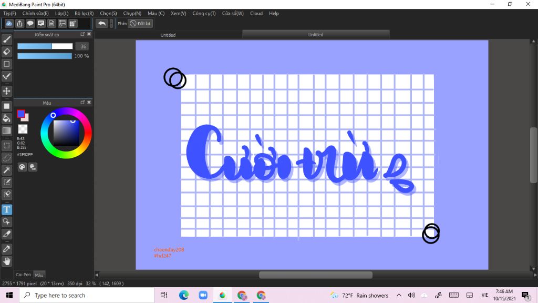
Task: Select the Select Pen tool
Action: click(x=6, y=182)
